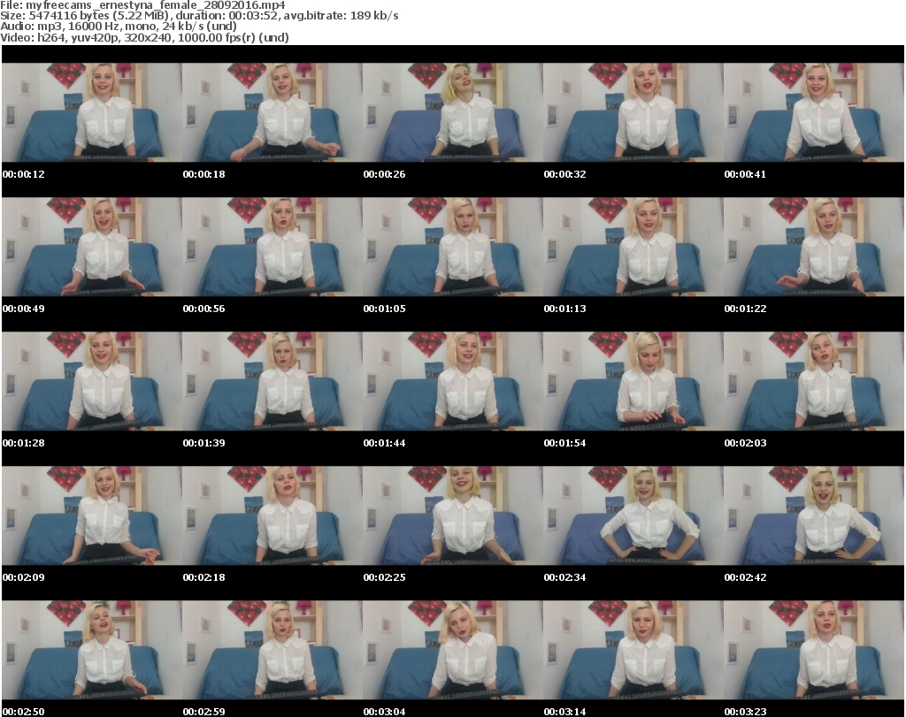
Task: Select the frame at 00:01:54
Action: pyautogui.click(x=633, y=382)
